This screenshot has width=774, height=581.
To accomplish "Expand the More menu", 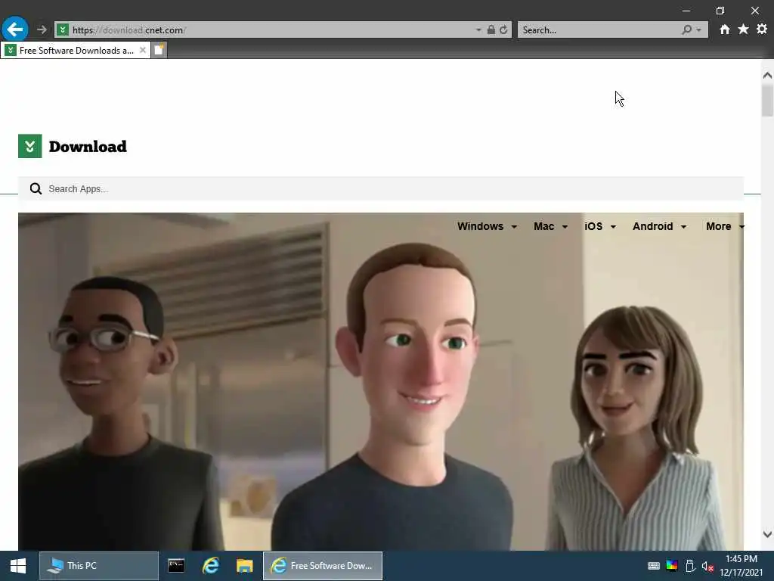I will [x=725, y=226].
